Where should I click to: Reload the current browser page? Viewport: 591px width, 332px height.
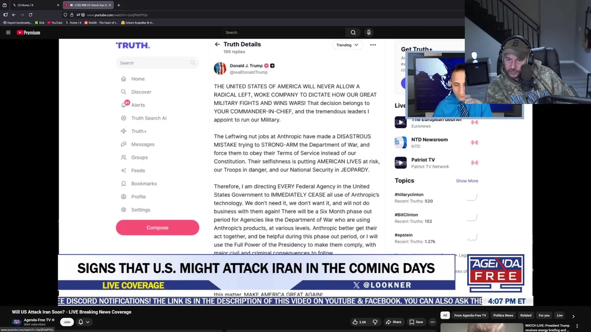tap(30, 15)
